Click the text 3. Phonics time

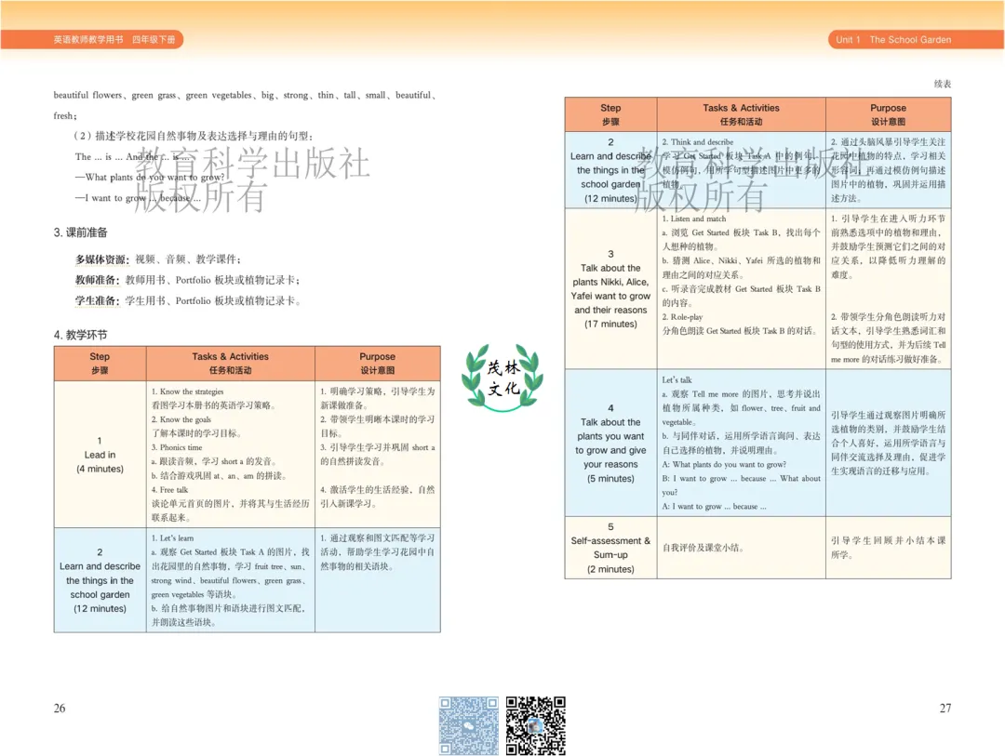(177, 448)
